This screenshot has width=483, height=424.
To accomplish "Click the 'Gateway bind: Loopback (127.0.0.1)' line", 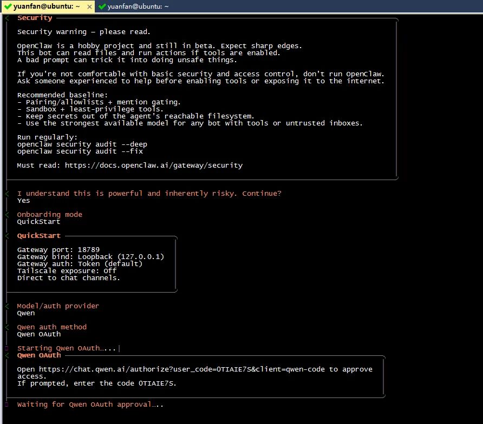I will pos(90,256).
